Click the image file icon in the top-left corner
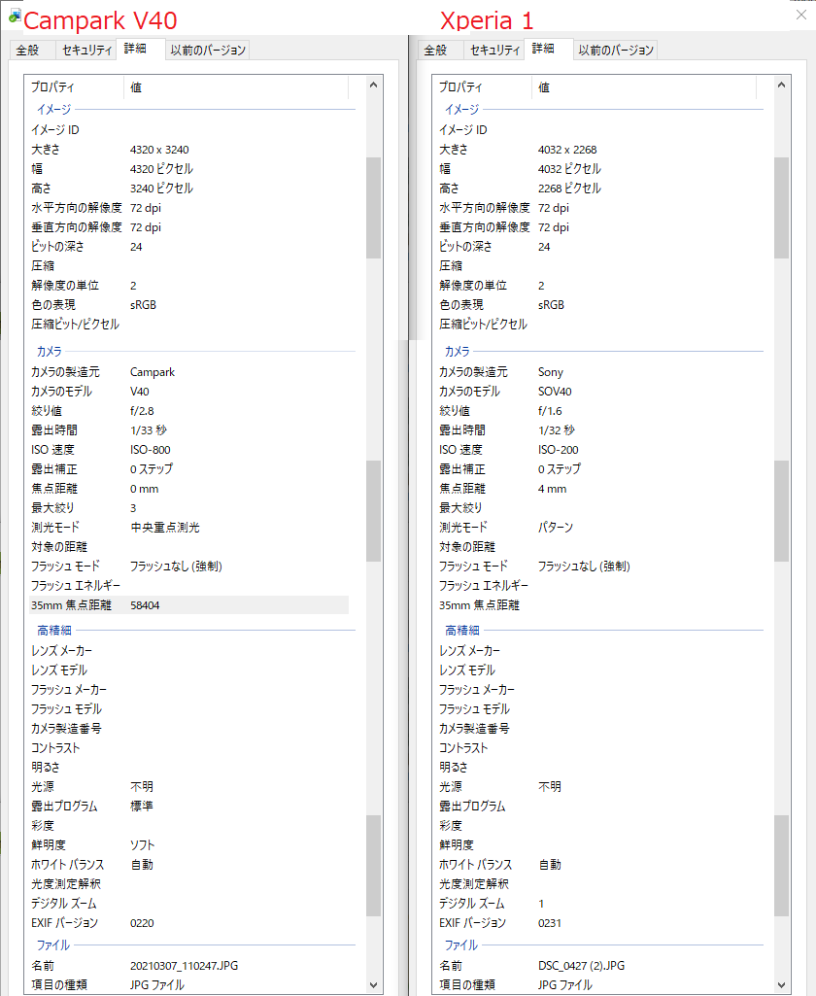This screenshot has height=996, width=816. pyautogui.click(x=14, y=17)
